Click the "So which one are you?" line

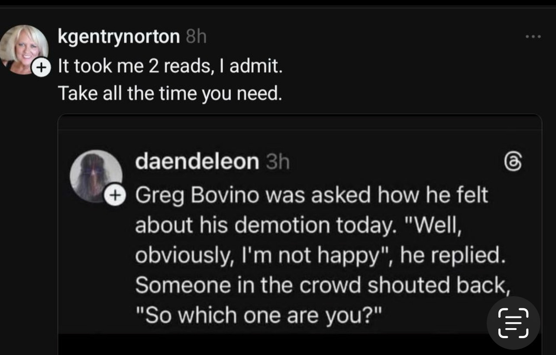259,315
